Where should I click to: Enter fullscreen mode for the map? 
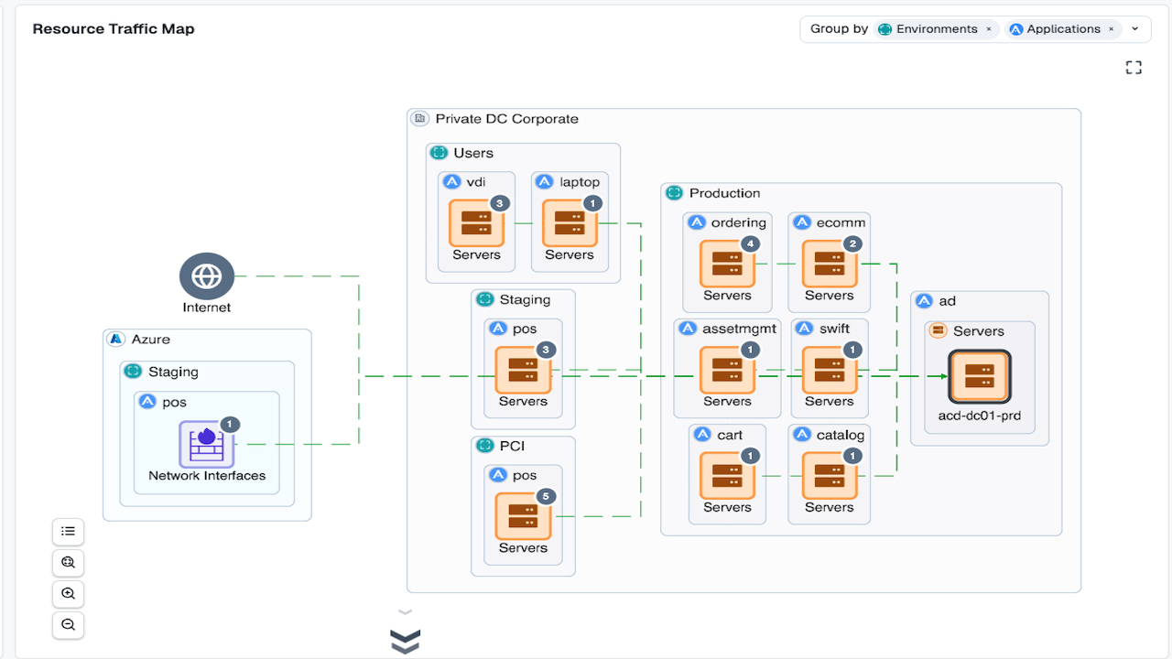tap(1134, 67)
